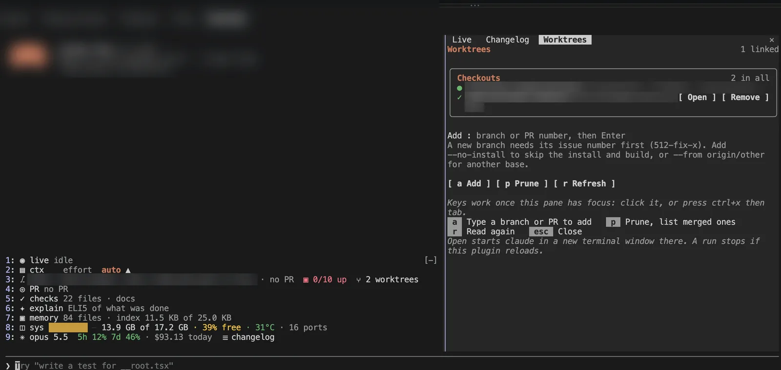
Task: Click the Open button for the checkout
Action: click(697, 97)
